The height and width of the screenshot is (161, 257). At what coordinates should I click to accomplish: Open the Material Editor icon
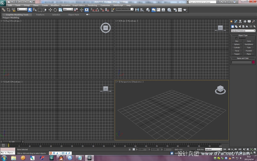pos(169,10)
